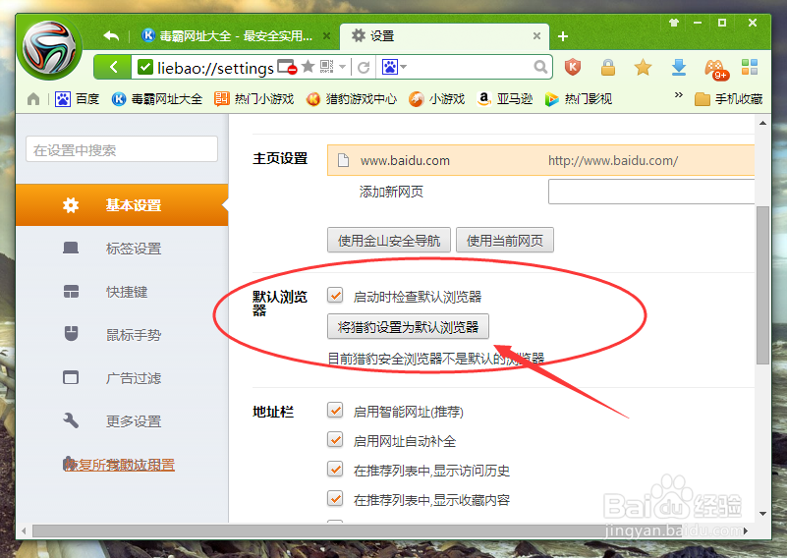Close the 毒霸网址大全 tab
The width and height of the screenshot is (787, 558).
coord(326,36)
